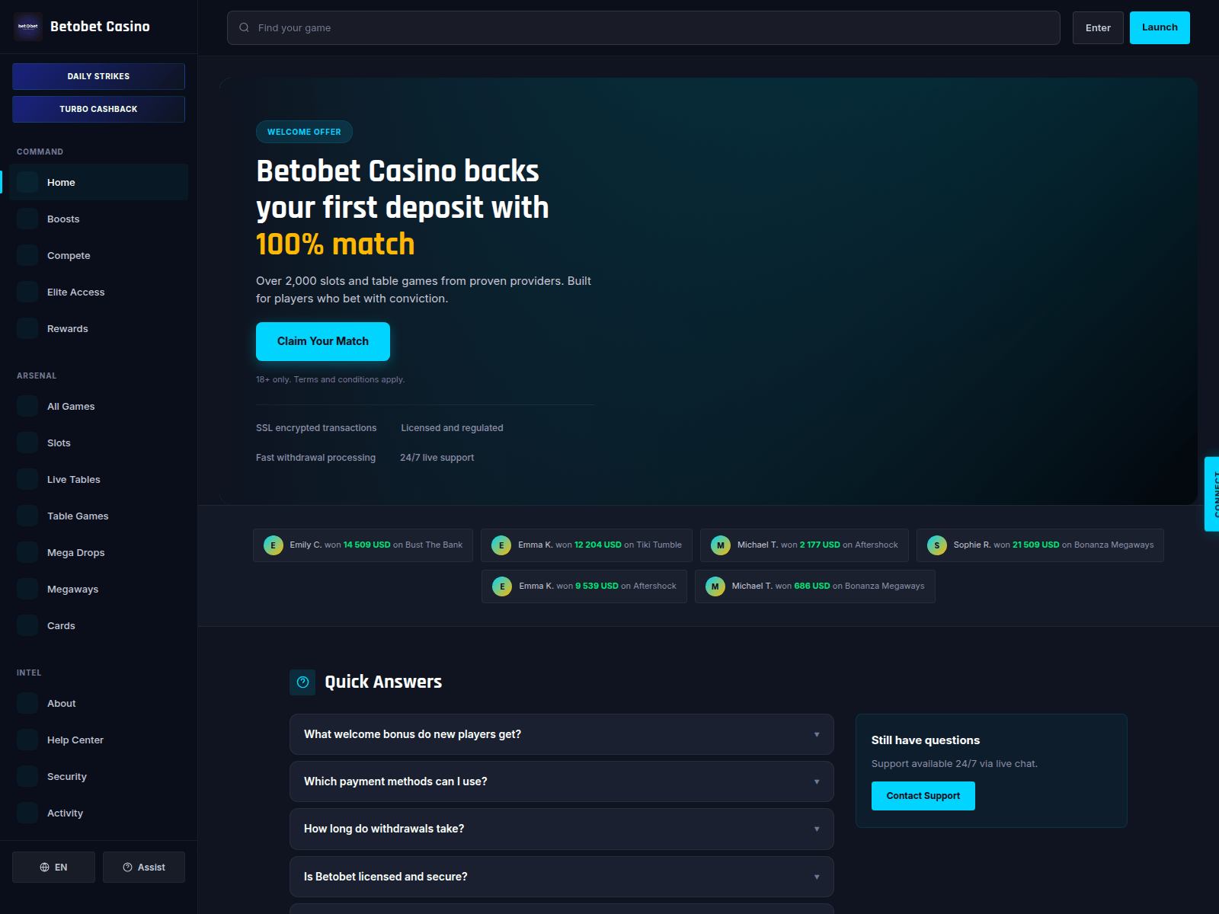Click the Betobet Casino logo icon

28,27
